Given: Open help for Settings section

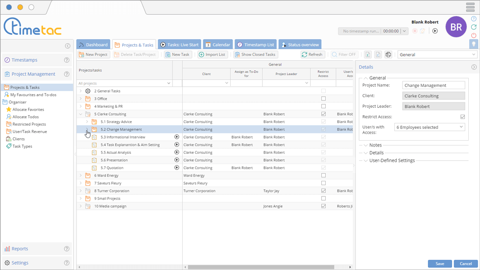Looking at the screenshot, I should 67,263.
